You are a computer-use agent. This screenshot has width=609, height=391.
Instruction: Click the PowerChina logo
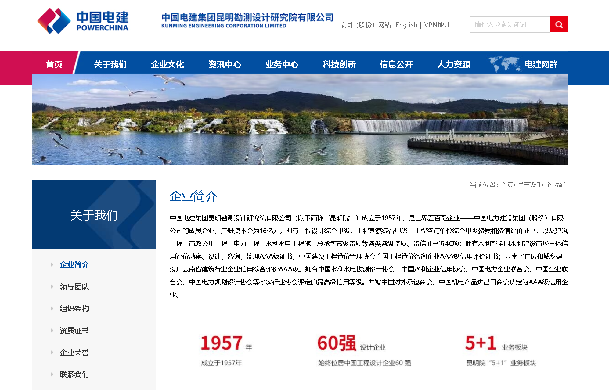click(x=83, y=21)
